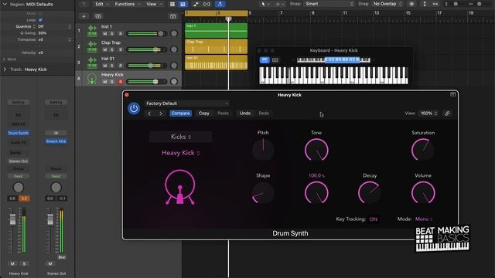Open the Snap Smart dropdown
Viewport: 495px width, 278px height.
point(329,4)
